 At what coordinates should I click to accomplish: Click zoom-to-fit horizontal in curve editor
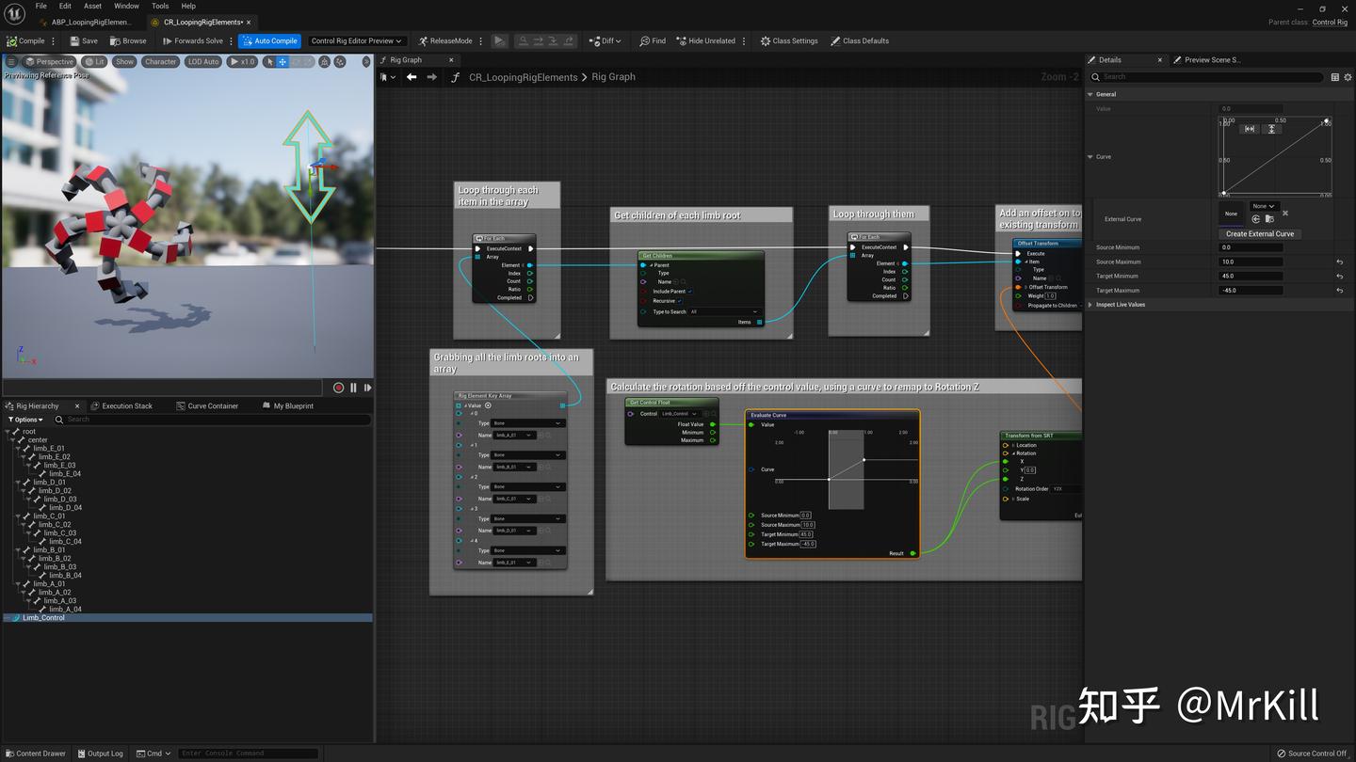[x=1249, y=129]
